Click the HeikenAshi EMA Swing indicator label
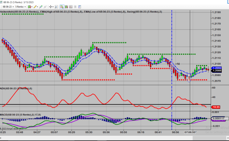229x141 pixels. [81, 12]
